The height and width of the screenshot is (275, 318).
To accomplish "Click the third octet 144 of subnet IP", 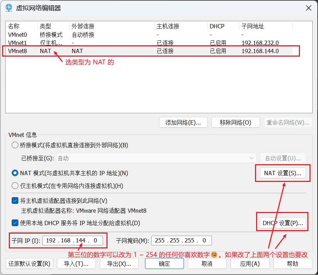I will (81, 241).
